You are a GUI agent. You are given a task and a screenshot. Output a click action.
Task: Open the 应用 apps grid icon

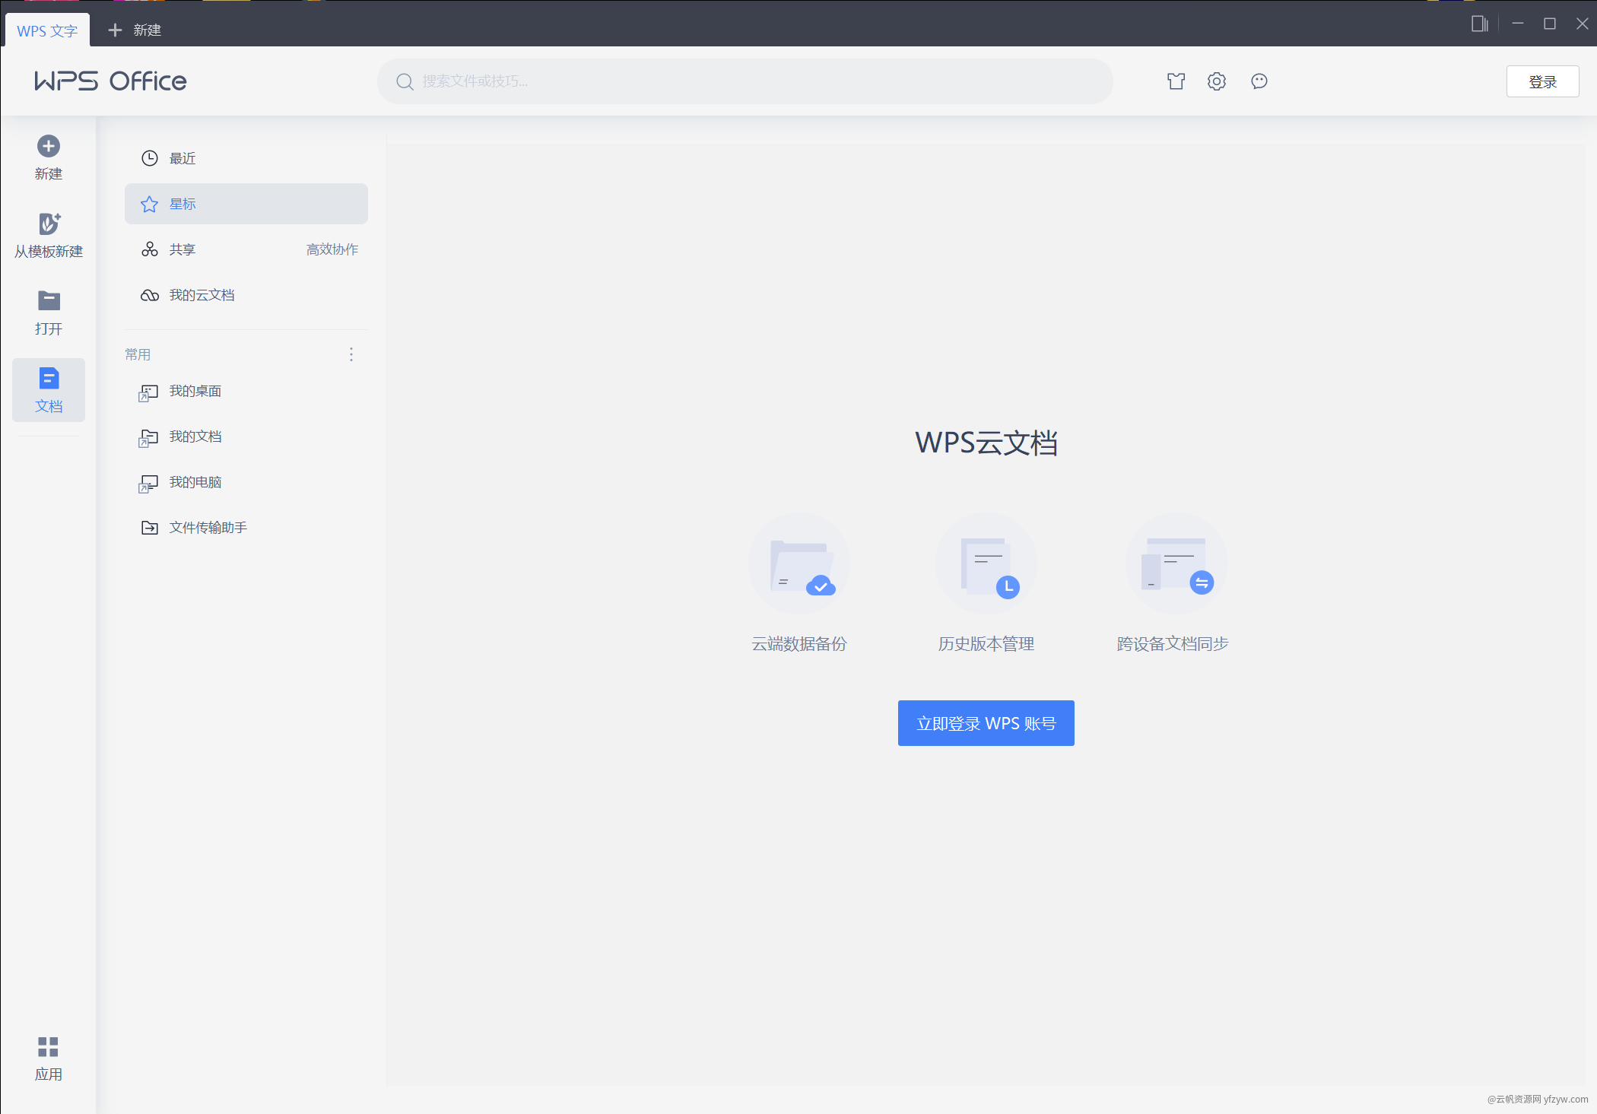tap(48, 1047)
